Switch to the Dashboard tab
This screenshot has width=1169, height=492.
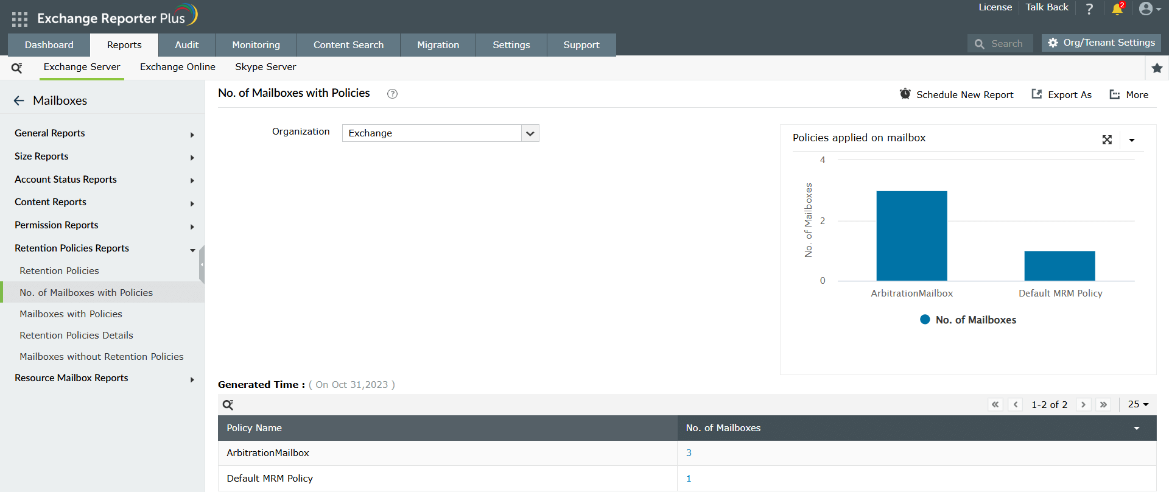49,45
